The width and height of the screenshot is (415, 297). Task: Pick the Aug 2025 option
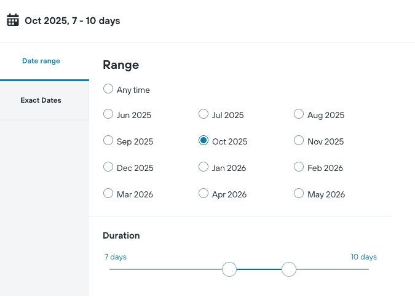pyautogui.click(x=299, y=114)
